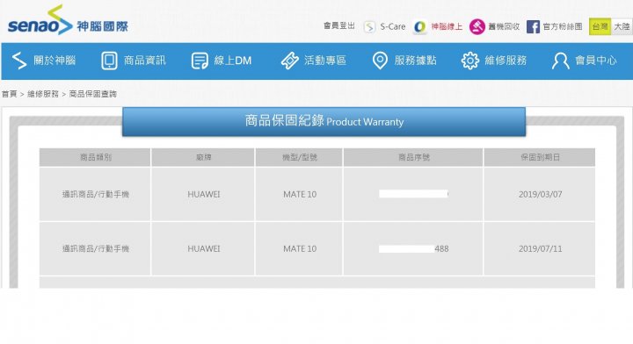The image size is (633, 344).
Task: Go to 首頁 in breadcrumb
Action: (10, 94)
